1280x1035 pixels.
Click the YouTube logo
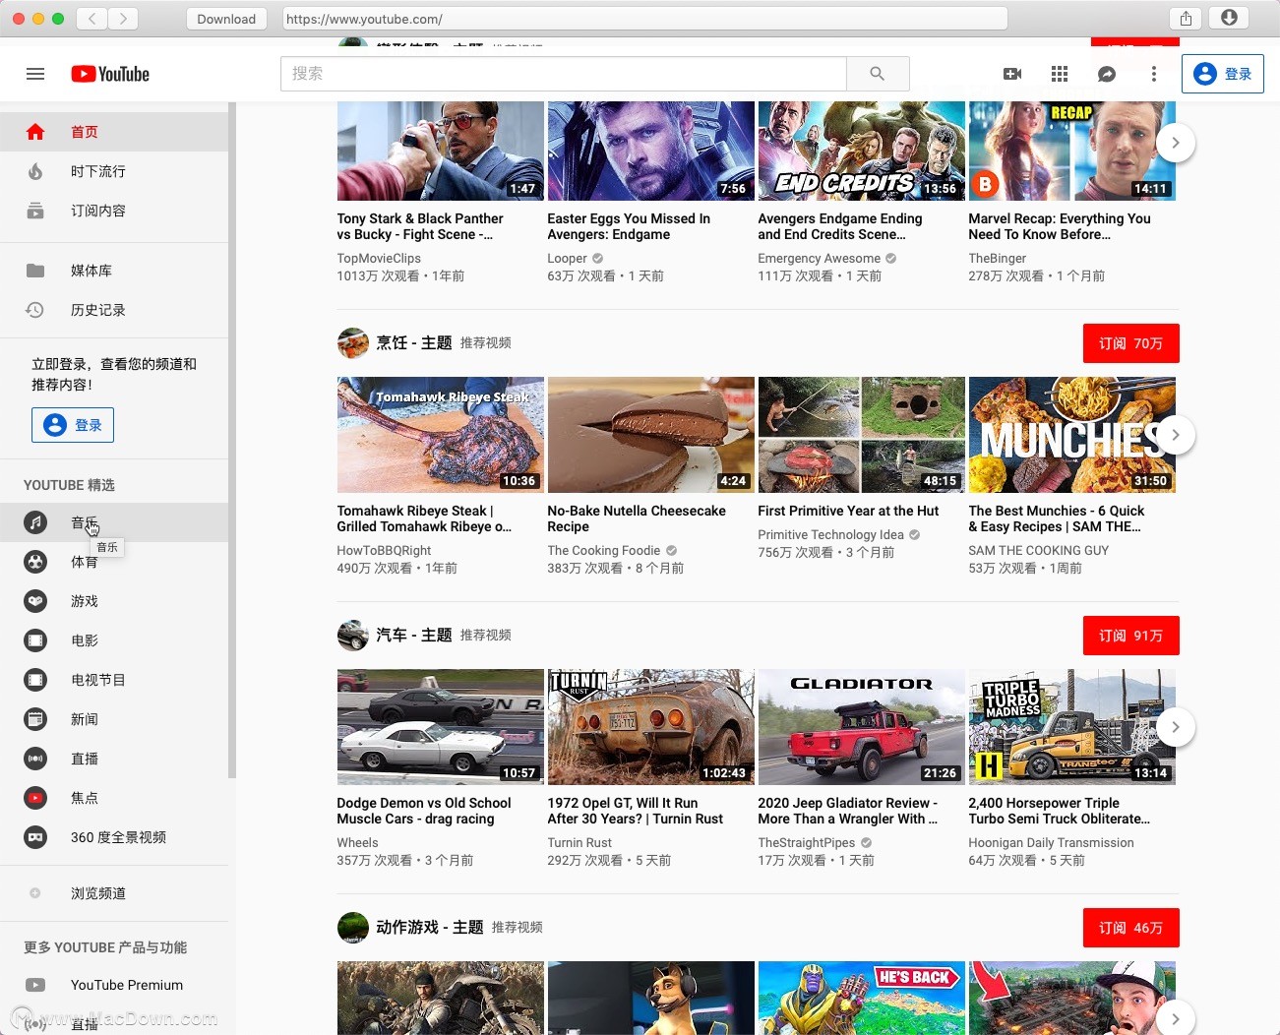110,74
